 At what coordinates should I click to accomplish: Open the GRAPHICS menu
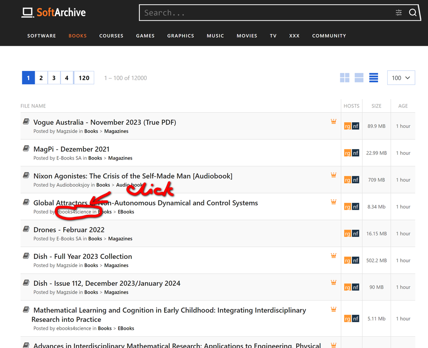coord(181,36)
